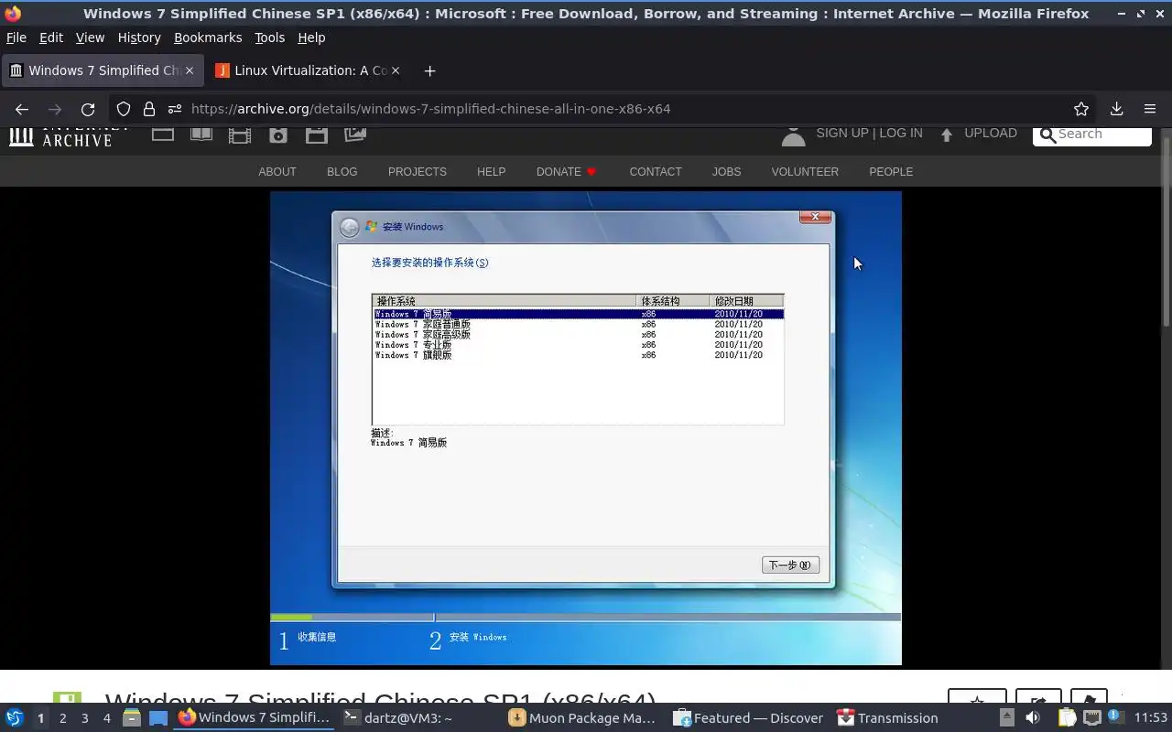Click the Internet Archive logo

(70, 135)
